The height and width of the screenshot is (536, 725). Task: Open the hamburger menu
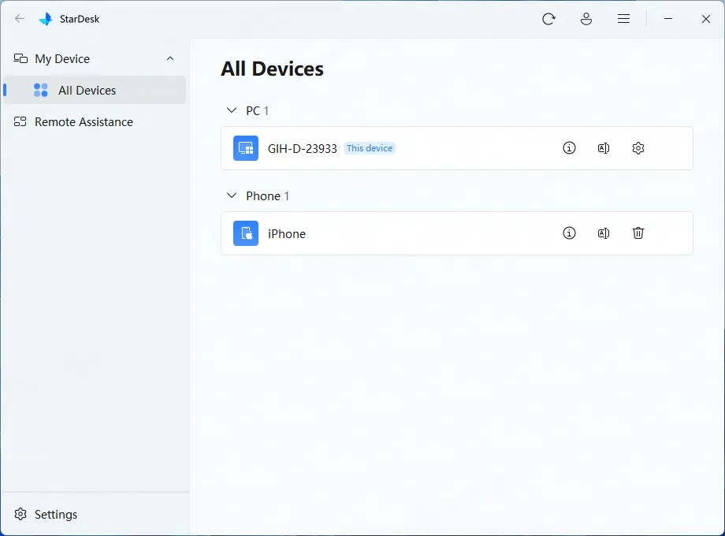(x=623, y=19)
